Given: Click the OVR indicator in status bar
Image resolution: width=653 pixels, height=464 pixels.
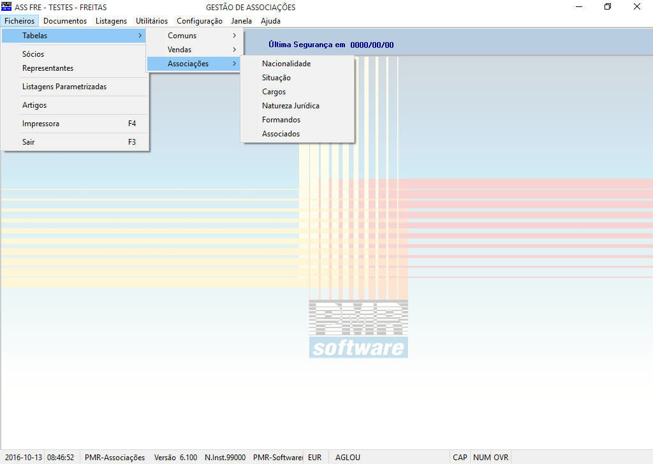Looking at the screenshot, I should pos(501,458).
